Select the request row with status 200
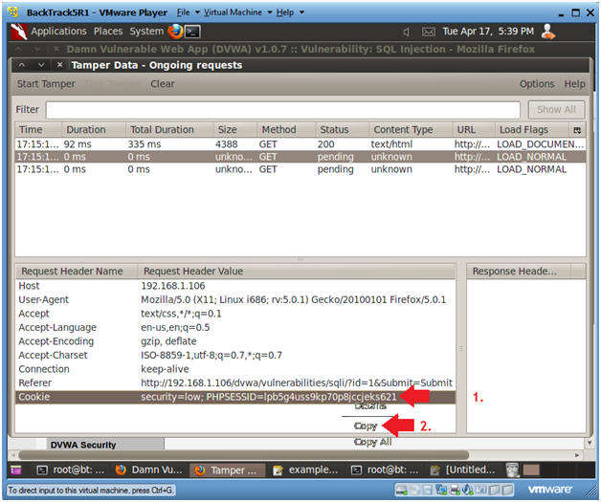 pos(300,144)
